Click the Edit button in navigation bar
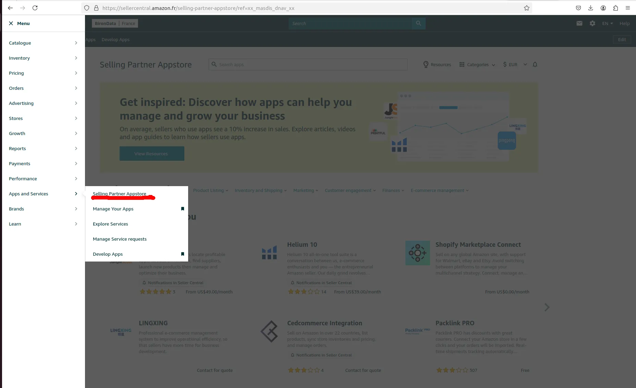Viewport: 636px width, 388px height. click(x=622, y=39)
